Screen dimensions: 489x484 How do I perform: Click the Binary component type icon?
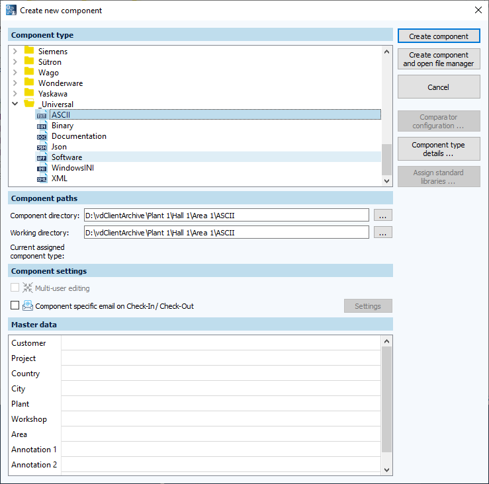click(x=42, y=126)
